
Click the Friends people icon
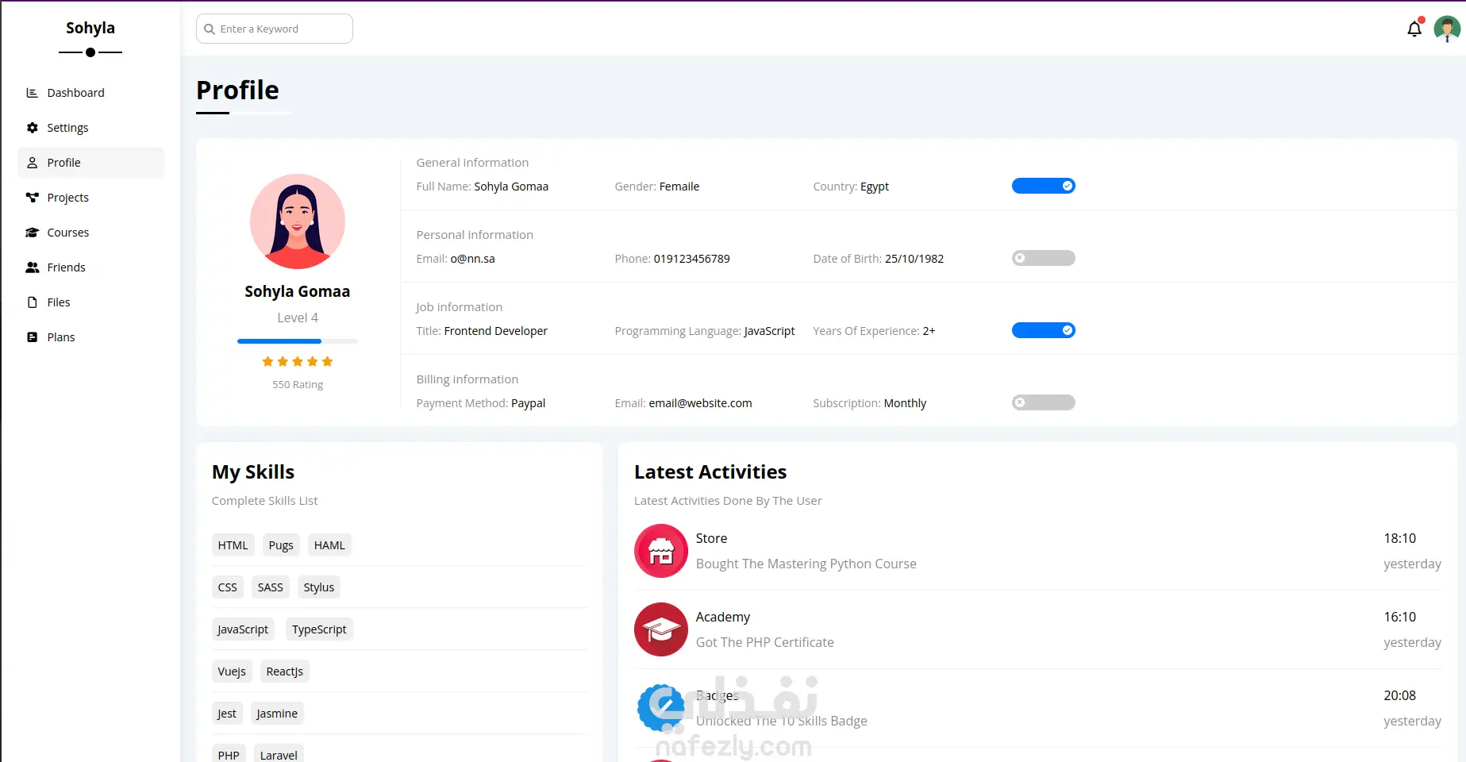pyautogui.click(x=32, y=267)
